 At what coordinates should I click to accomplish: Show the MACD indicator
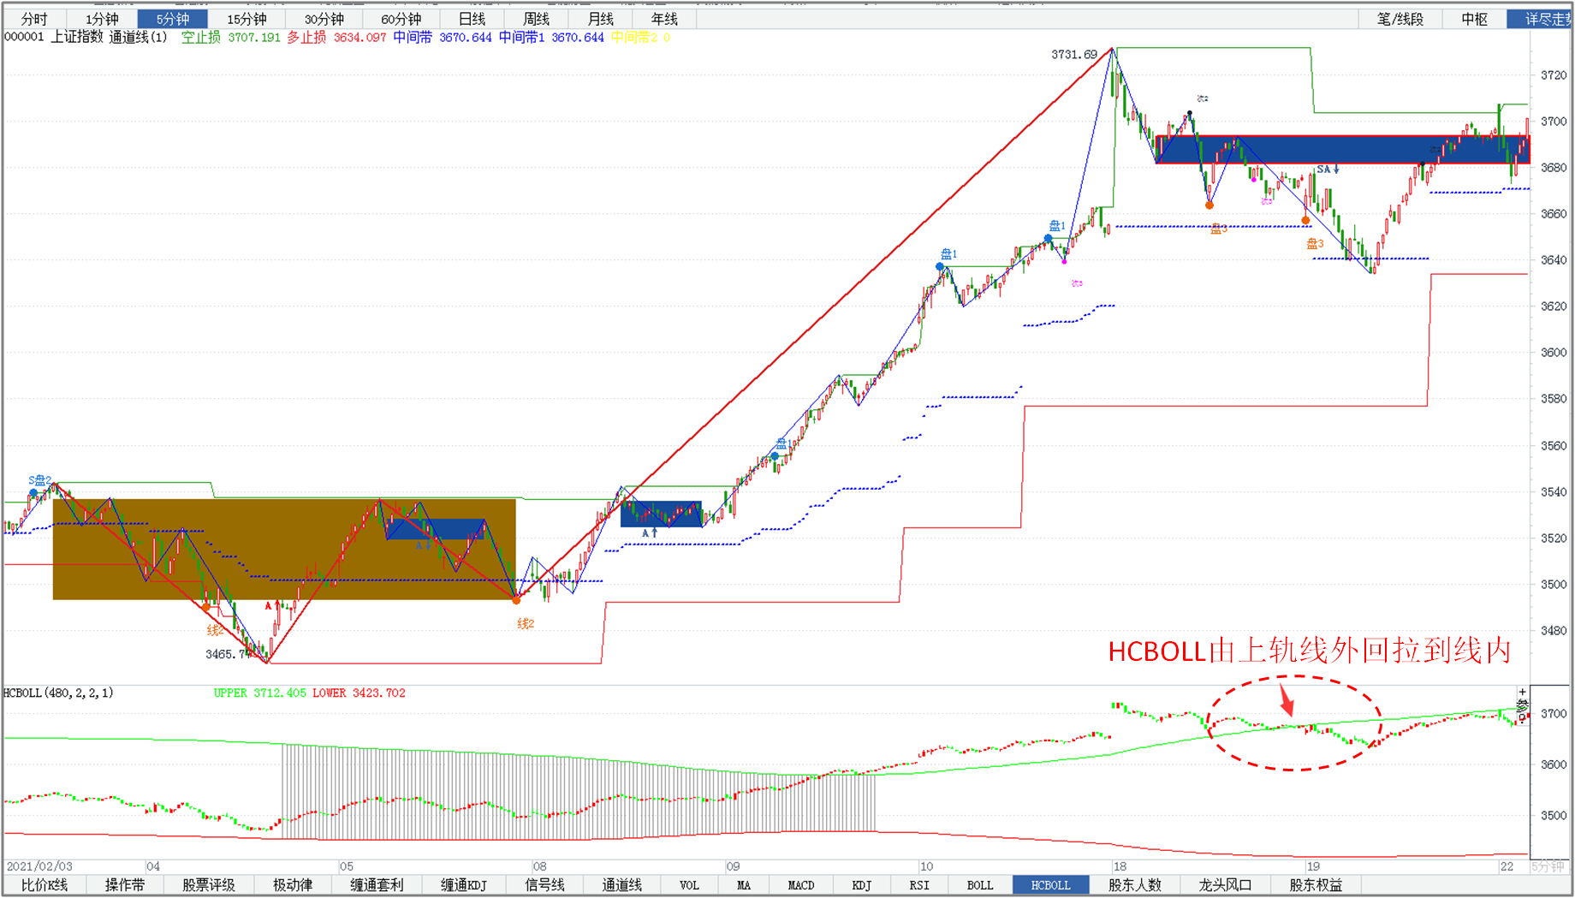(x=800, y=885)
